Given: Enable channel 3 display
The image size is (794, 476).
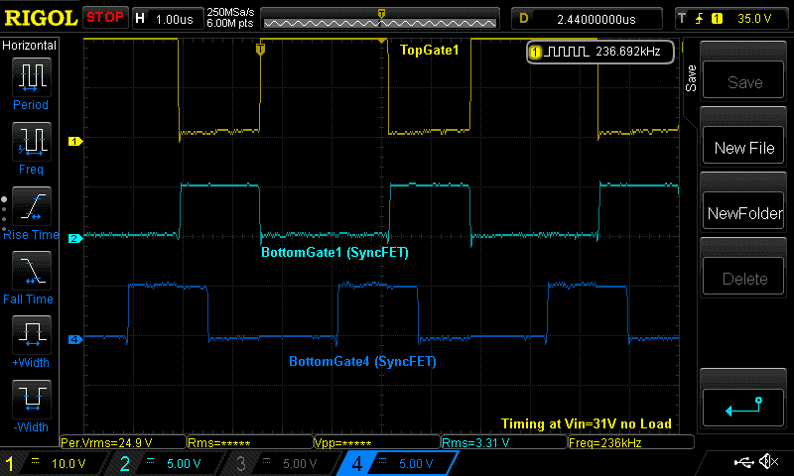Looking at the screenshot, I should (284, 463).
